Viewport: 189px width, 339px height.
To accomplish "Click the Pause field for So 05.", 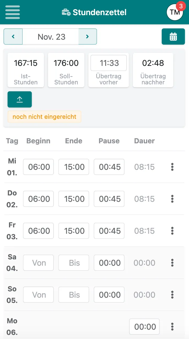I will tap(109, 295).
